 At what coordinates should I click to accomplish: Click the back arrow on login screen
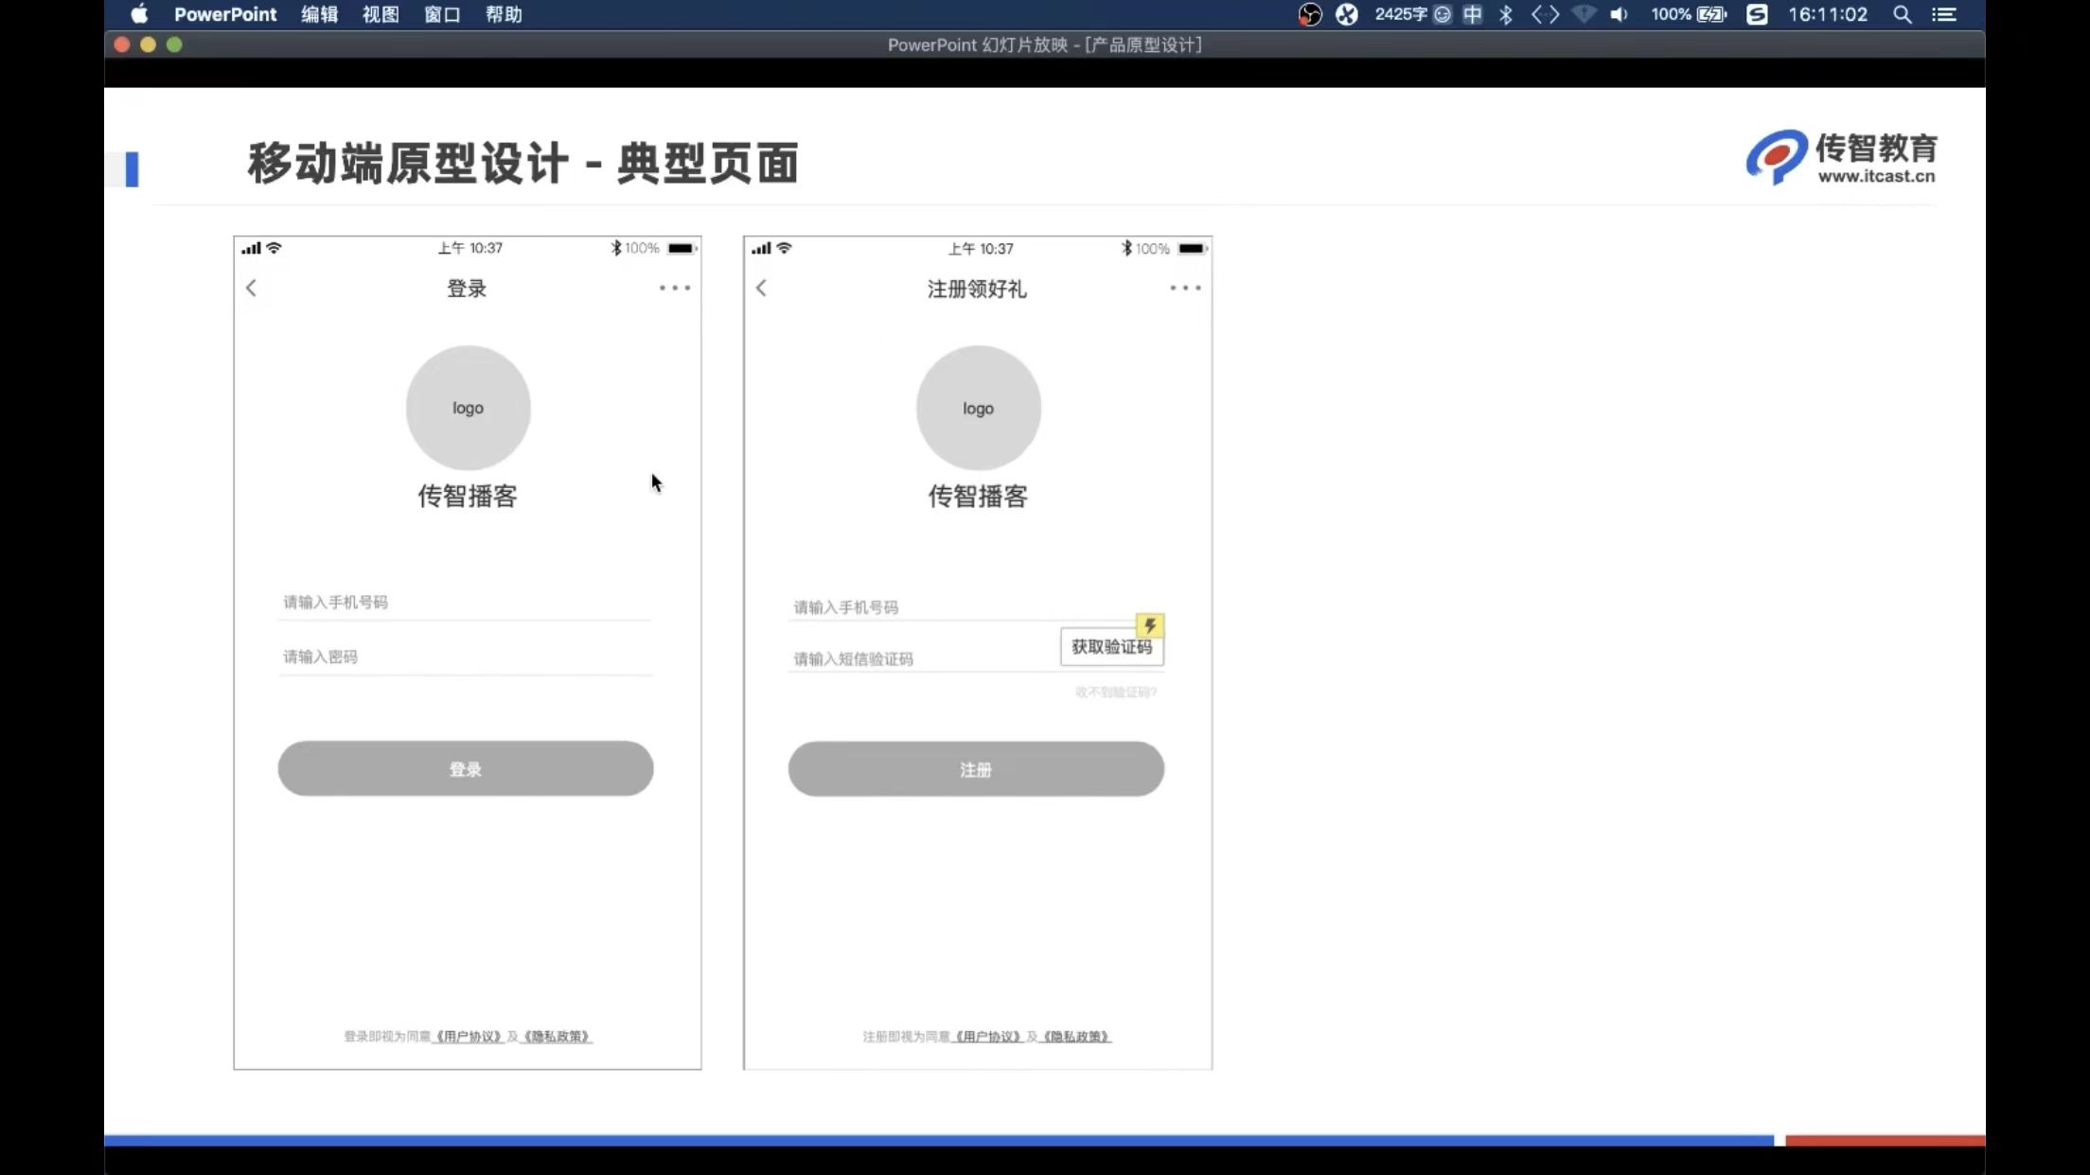251,288
